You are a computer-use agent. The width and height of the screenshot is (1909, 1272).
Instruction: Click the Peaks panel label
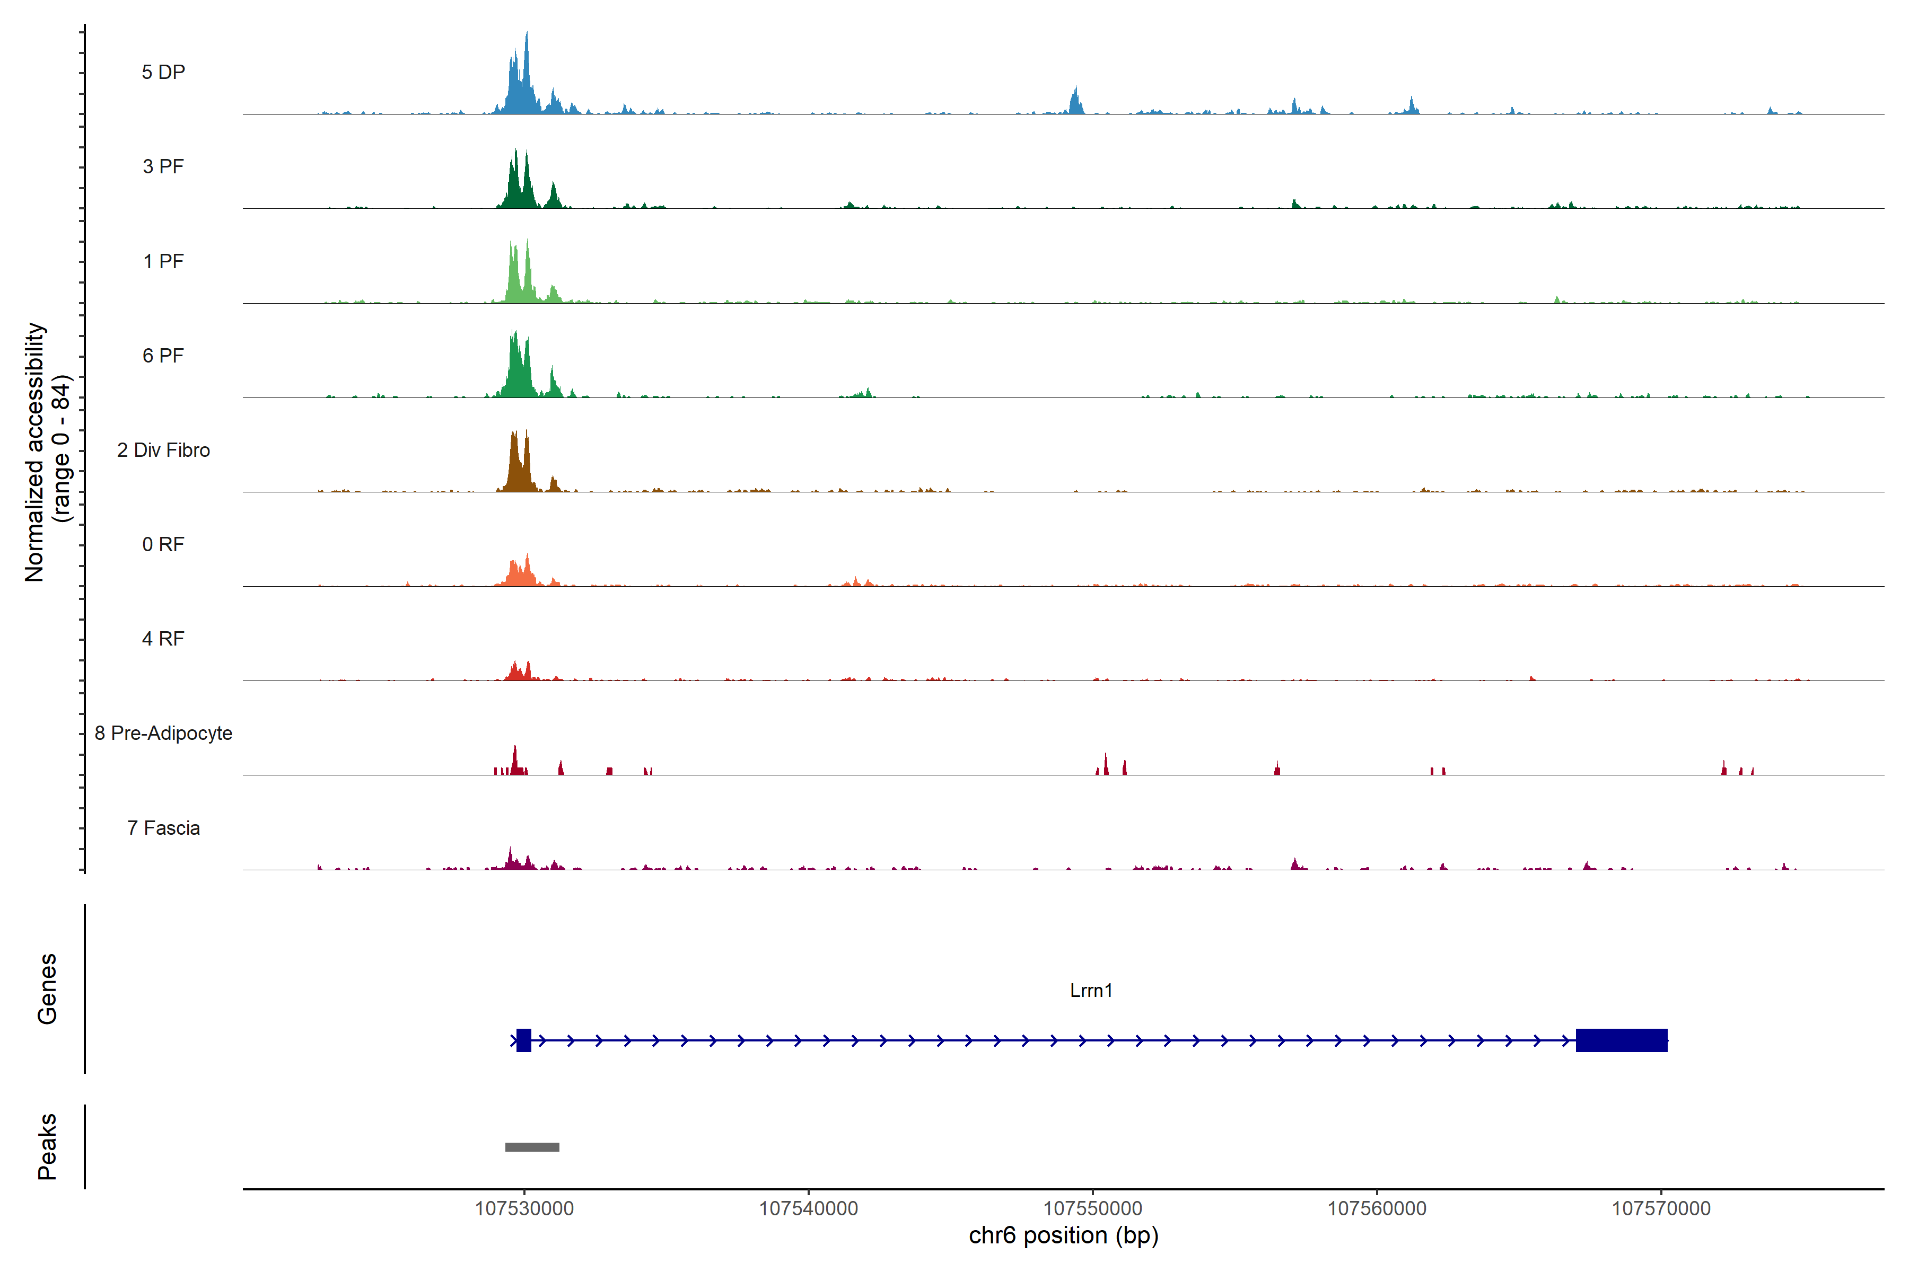pos(47,1146)
